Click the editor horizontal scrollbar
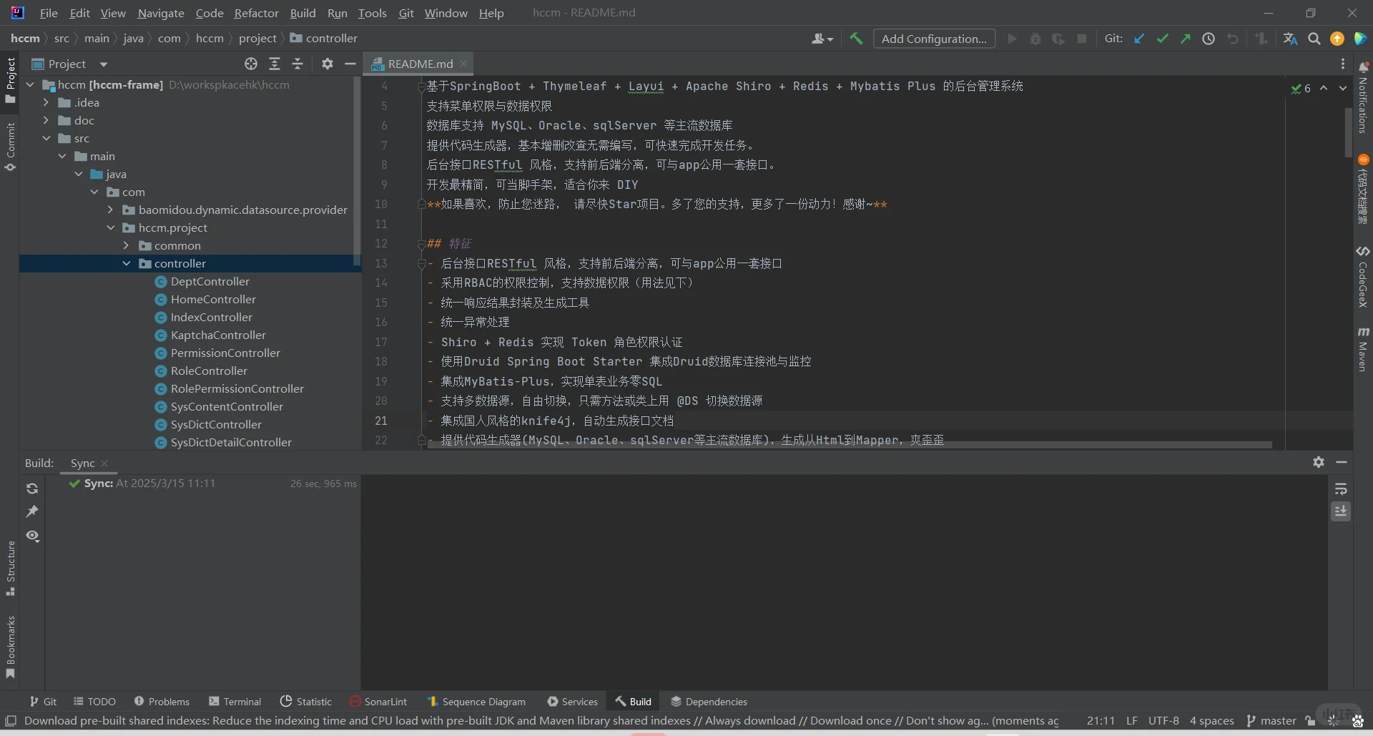This screenshot has height=736, width=1373. click(x=850, y=445)
